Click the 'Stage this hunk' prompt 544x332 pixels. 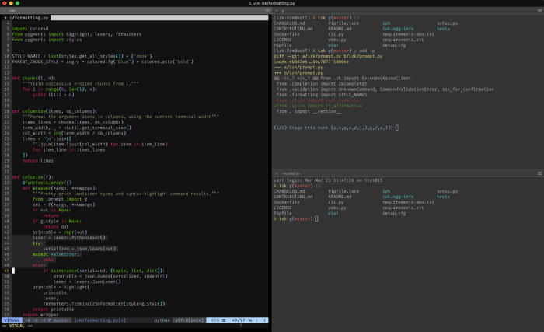333,128
